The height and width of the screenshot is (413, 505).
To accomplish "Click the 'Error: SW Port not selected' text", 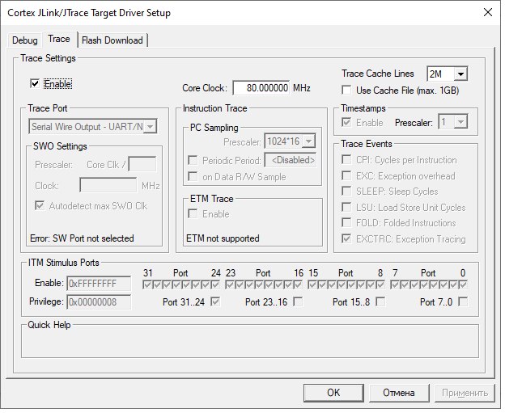I will pos(82,238).
